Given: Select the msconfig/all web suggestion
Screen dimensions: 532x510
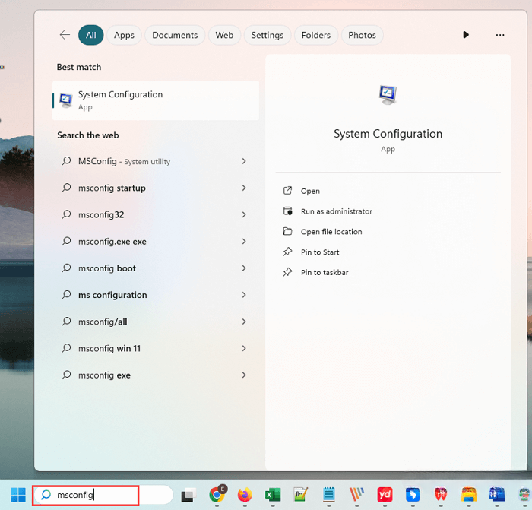Looking at the screenshot, I should coord(156,322).
